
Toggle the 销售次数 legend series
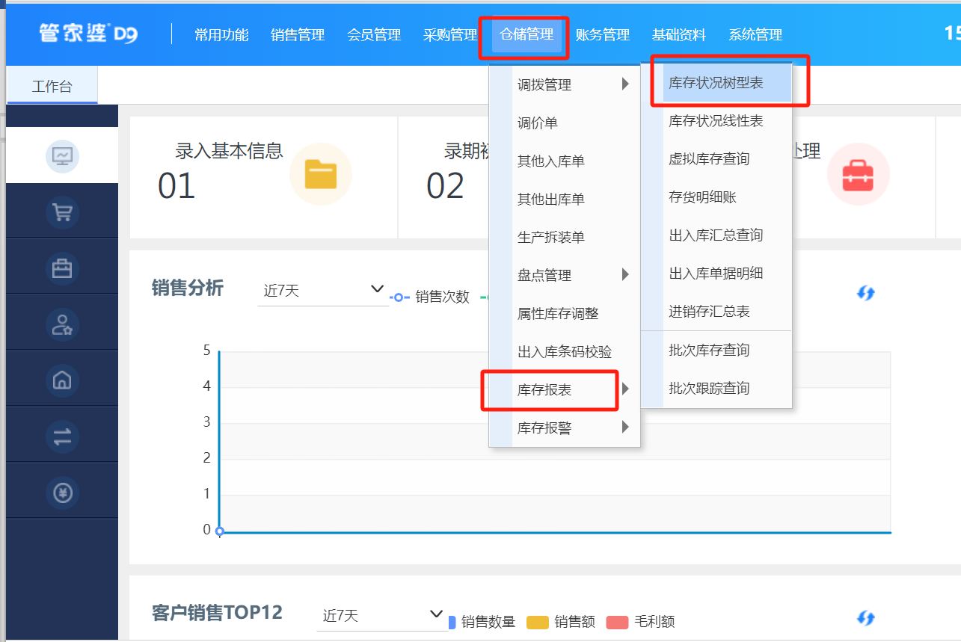[x=430, y=297]
